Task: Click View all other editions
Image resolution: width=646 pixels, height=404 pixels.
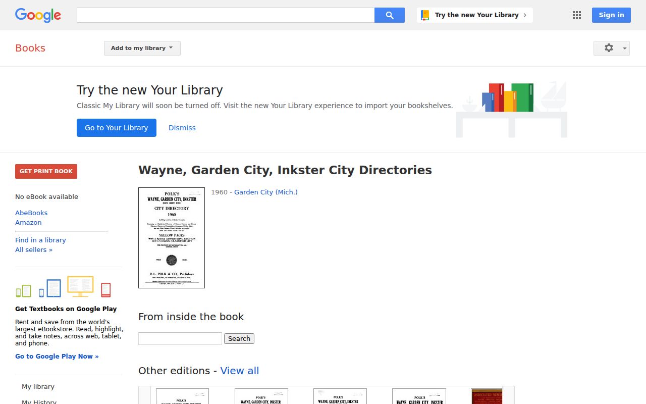Action: (240, 371)
